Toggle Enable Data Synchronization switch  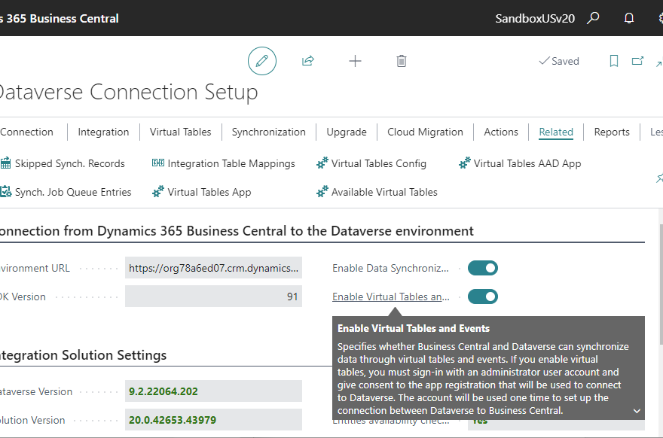[x=483, y=268]
